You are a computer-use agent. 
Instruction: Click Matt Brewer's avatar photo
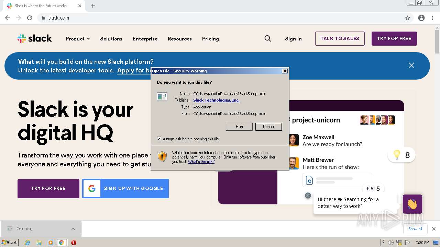[x=293, y=163]
